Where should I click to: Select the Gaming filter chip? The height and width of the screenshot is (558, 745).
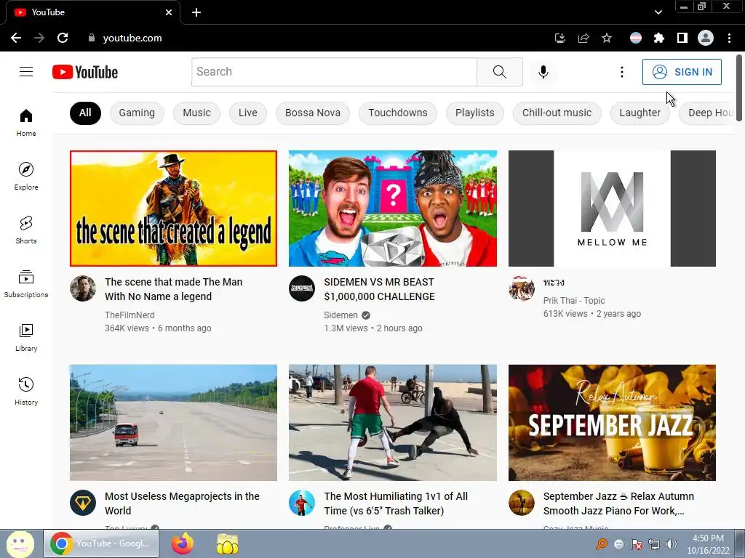click(137, 113)
